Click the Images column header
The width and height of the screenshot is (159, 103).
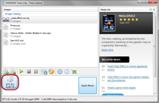pyautogui.click(x=50, y=9)
